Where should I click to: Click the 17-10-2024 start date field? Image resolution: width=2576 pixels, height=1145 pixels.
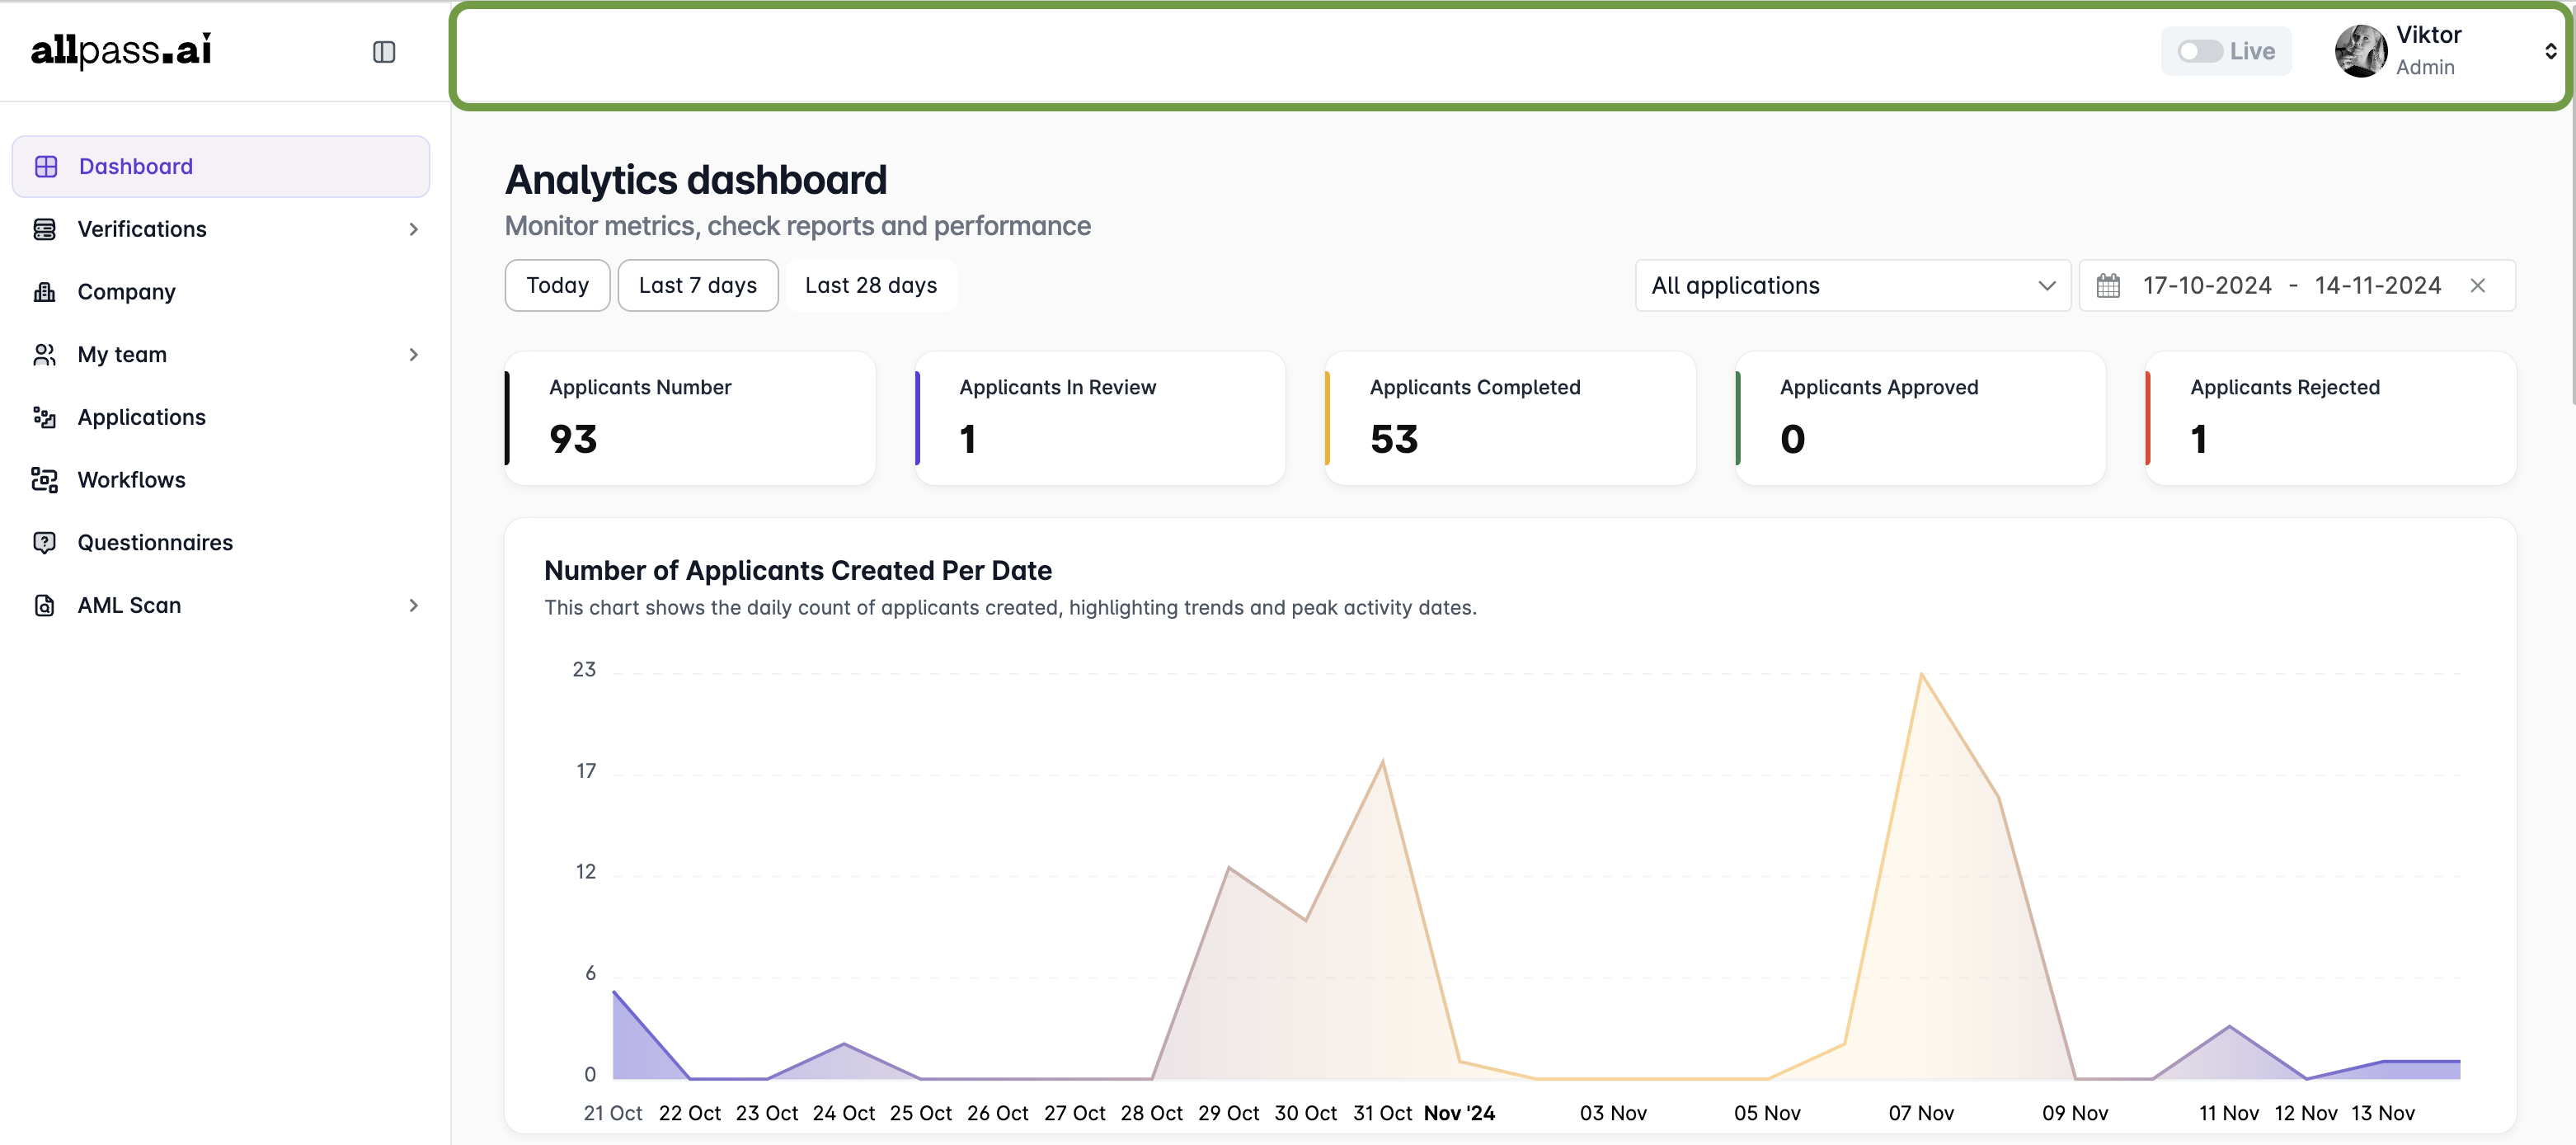click(2206, 286)
